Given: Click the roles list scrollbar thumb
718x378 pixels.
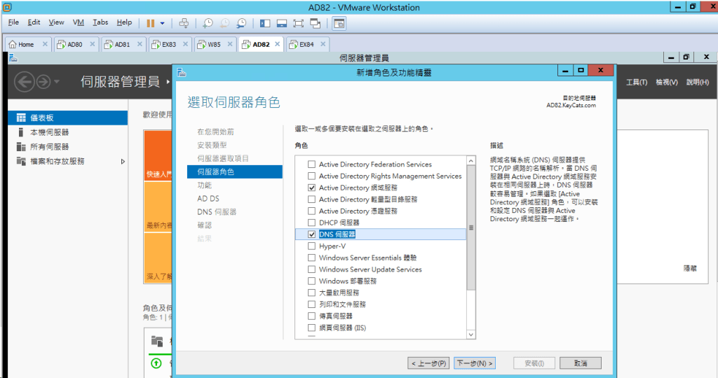Looking at the screenshot, I should pyautogui.click(x=471, y=227).
